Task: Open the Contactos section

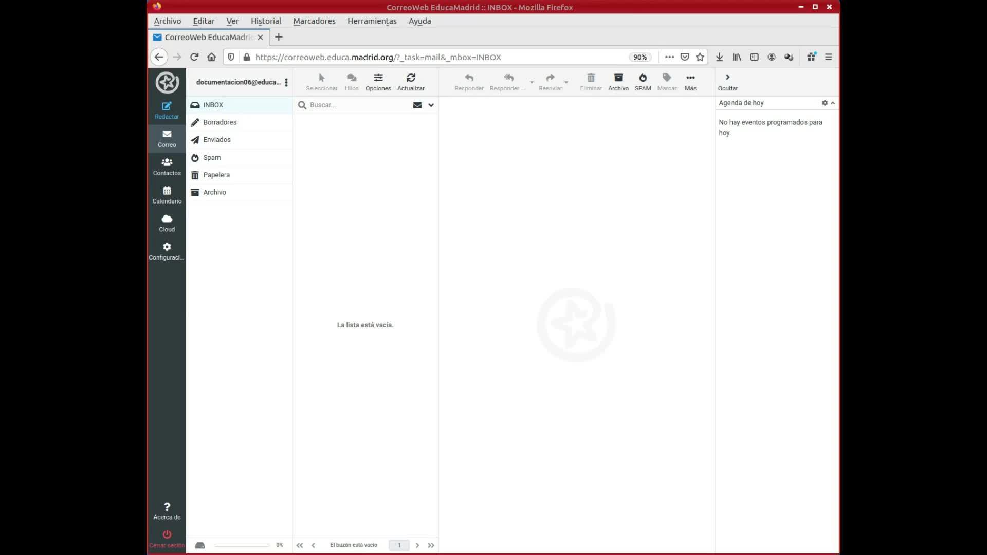Action: point(167,166)
